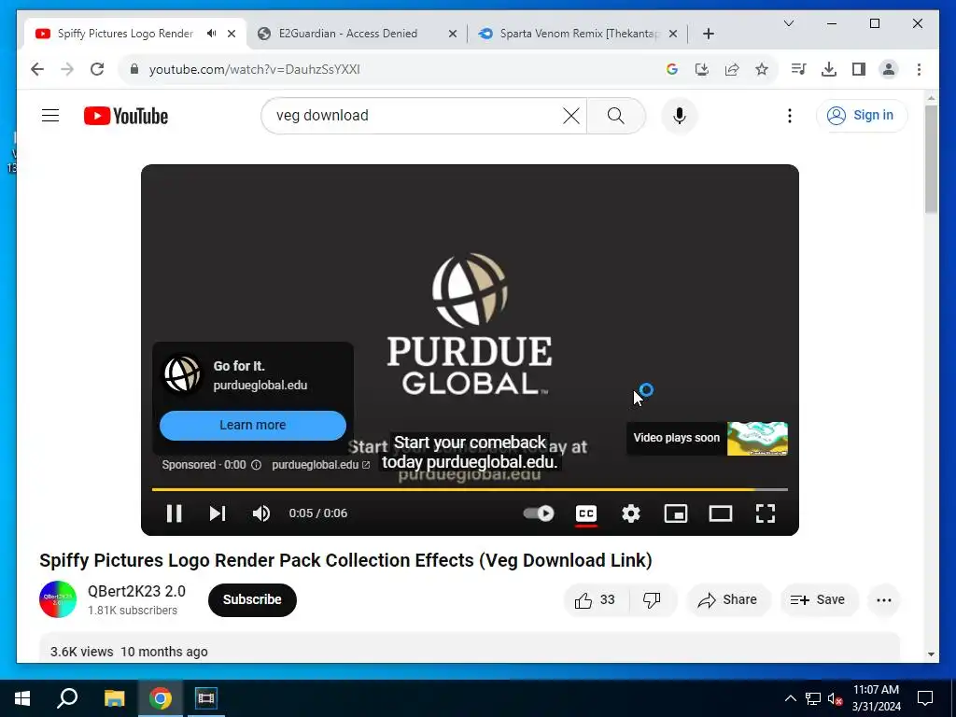This screenshot has height=717, width=956.
Task: Activate miniplayer mode
Action: 676,513
